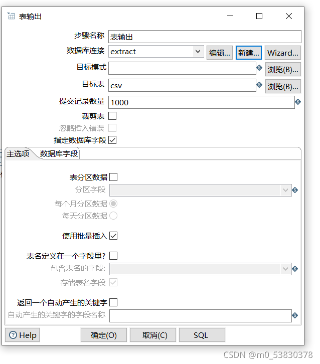Image resolution: width=320 pixels, height=364 pixels.
Task: Switch to the 主选项 tab
Action: (x=18, y=153)
